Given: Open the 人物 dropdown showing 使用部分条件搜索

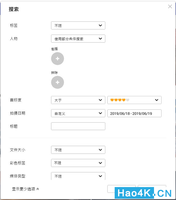Looking at the screenshot, I should point(78,39).
